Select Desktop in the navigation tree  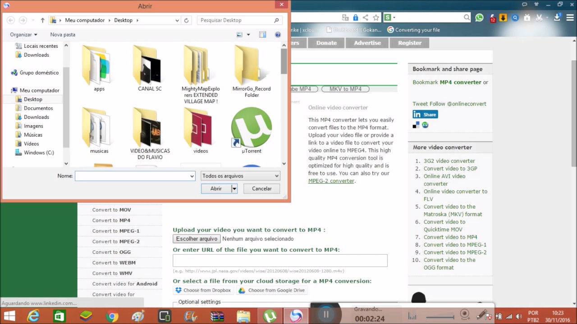click(33, 99)
